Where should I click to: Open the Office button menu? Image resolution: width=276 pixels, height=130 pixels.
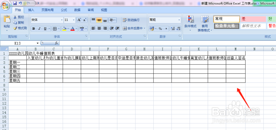click(5, 6)
